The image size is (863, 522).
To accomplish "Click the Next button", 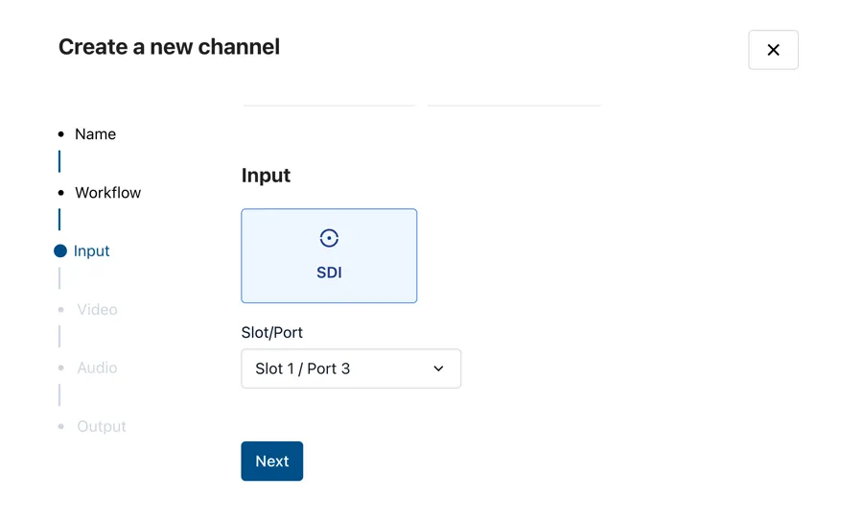I will (x=272, y=461).
